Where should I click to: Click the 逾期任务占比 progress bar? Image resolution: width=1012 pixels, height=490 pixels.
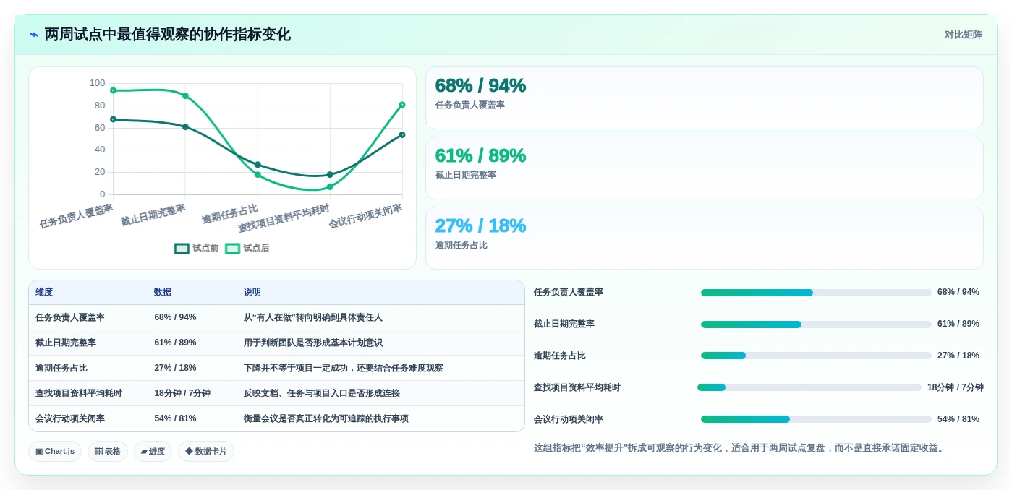(x=816, y=356)
